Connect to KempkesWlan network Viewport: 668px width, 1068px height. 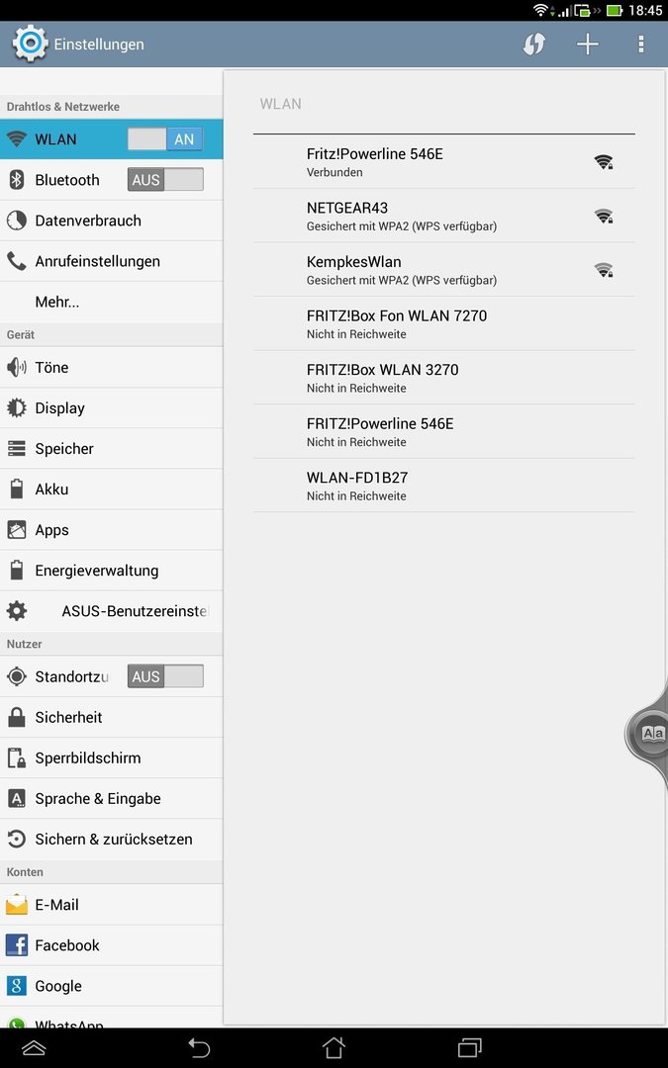[x=443, y=270]
